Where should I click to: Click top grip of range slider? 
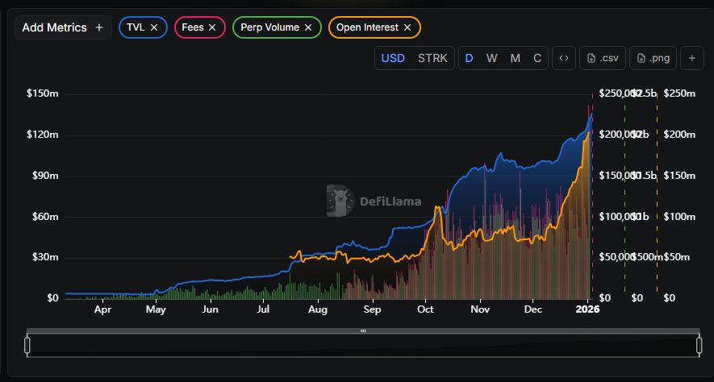(x=363, y=331)
